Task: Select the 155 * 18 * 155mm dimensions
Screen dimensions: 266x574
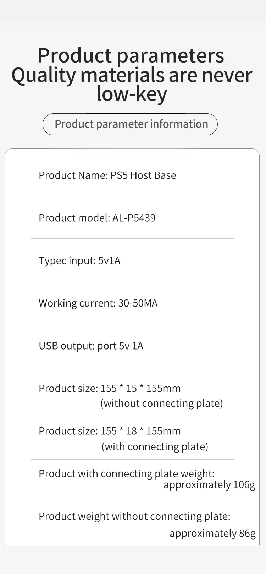Action: tap(140, 431)
